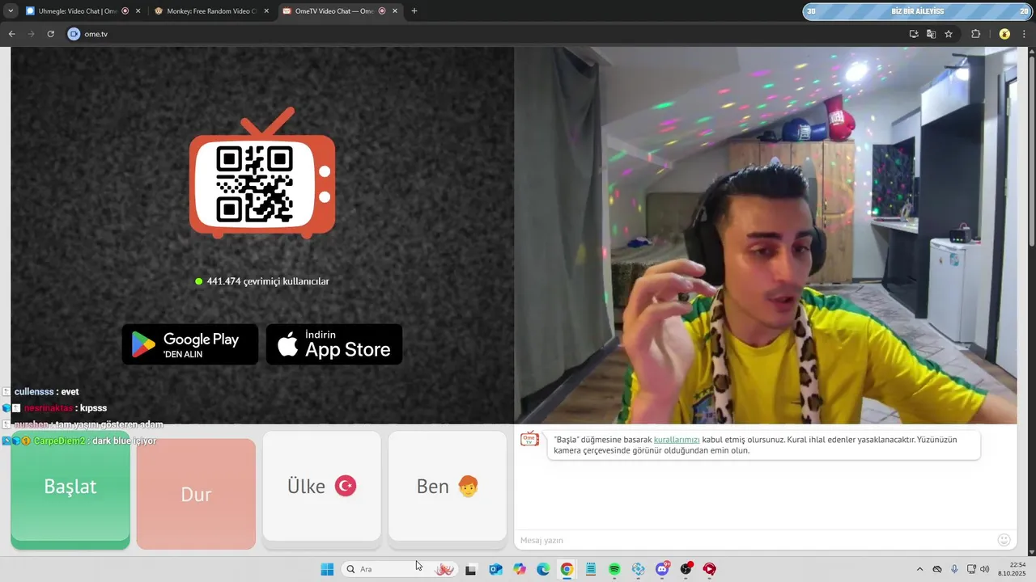Click the OmeTV avatar beside the rules message

coord(529,439)
